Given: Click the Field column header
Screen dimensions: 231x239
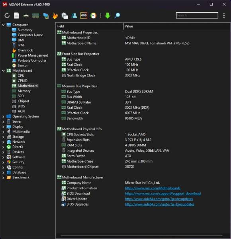Looking at the screenshot, I should click(x=90, y=26).
